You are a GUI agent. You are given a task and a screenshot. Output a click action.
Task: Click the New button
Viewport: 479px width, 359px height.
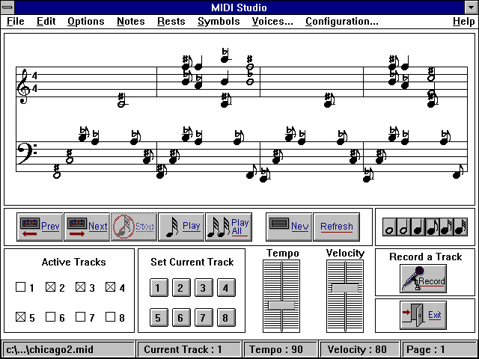(x=289, y=227)
